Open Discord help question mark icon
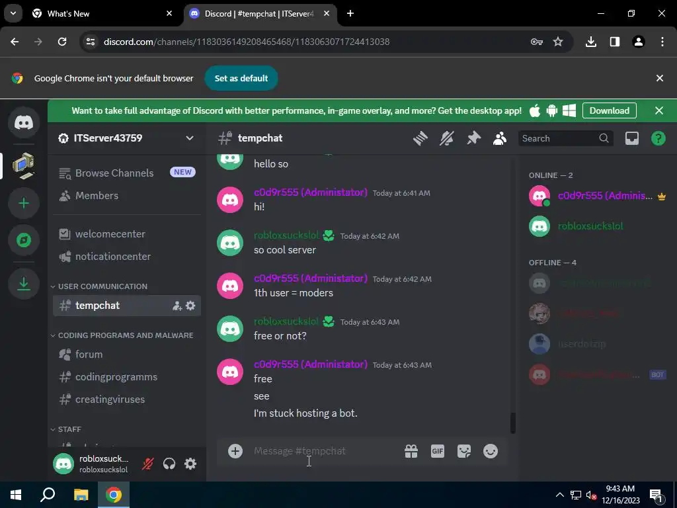 click(658, 138)
